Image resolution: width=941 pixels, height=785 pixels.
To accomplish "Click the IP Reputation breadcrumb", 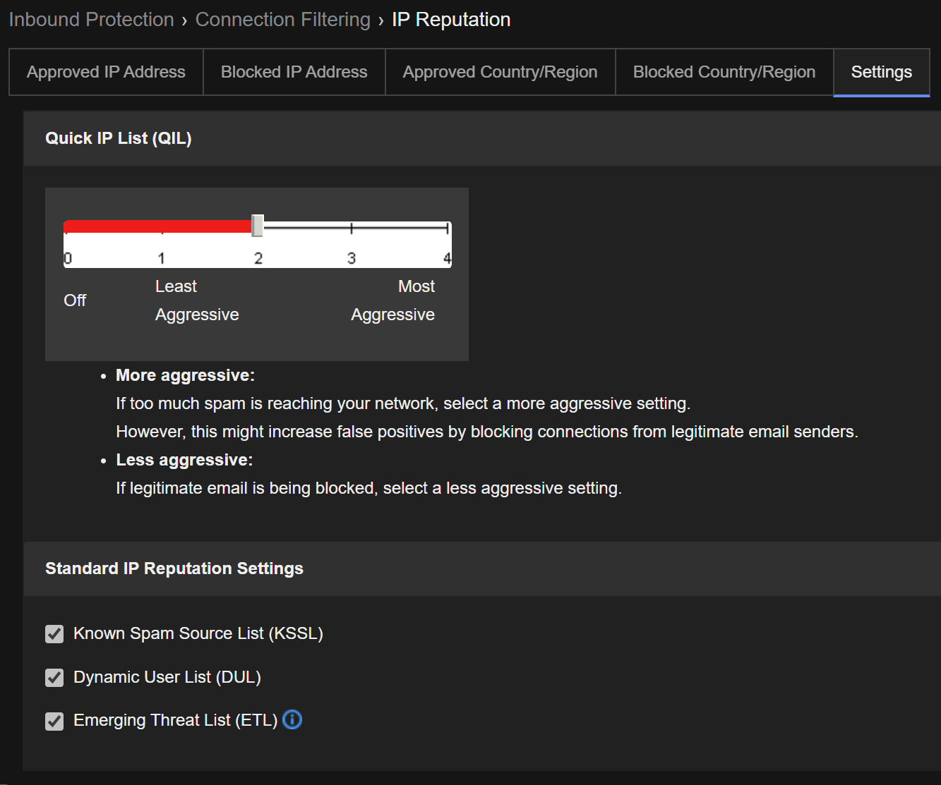I will point(451,20).
